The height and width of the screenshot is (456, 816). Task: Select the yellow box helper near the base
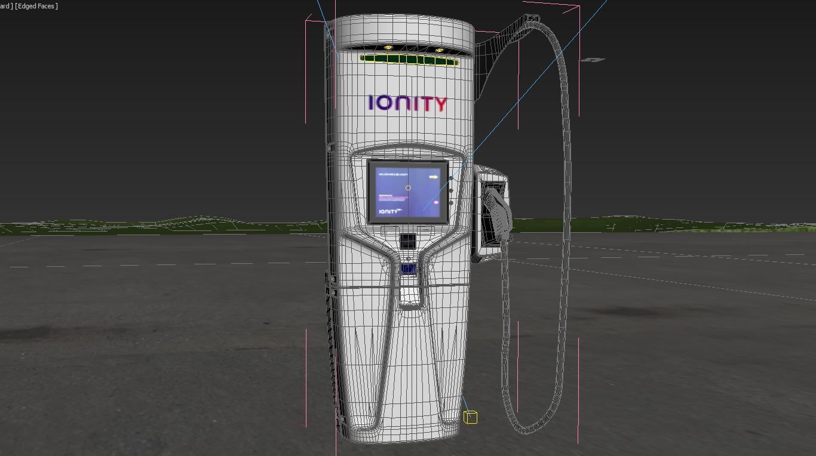point(471,417)
